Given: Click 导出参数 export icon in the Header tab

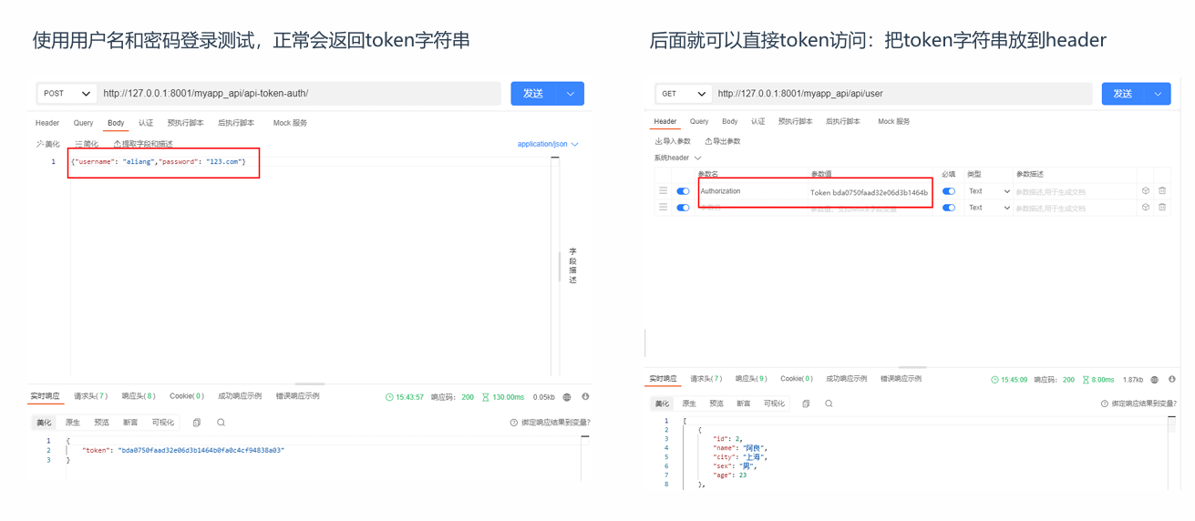Looking at the screenshot, I should click(708, 142).
